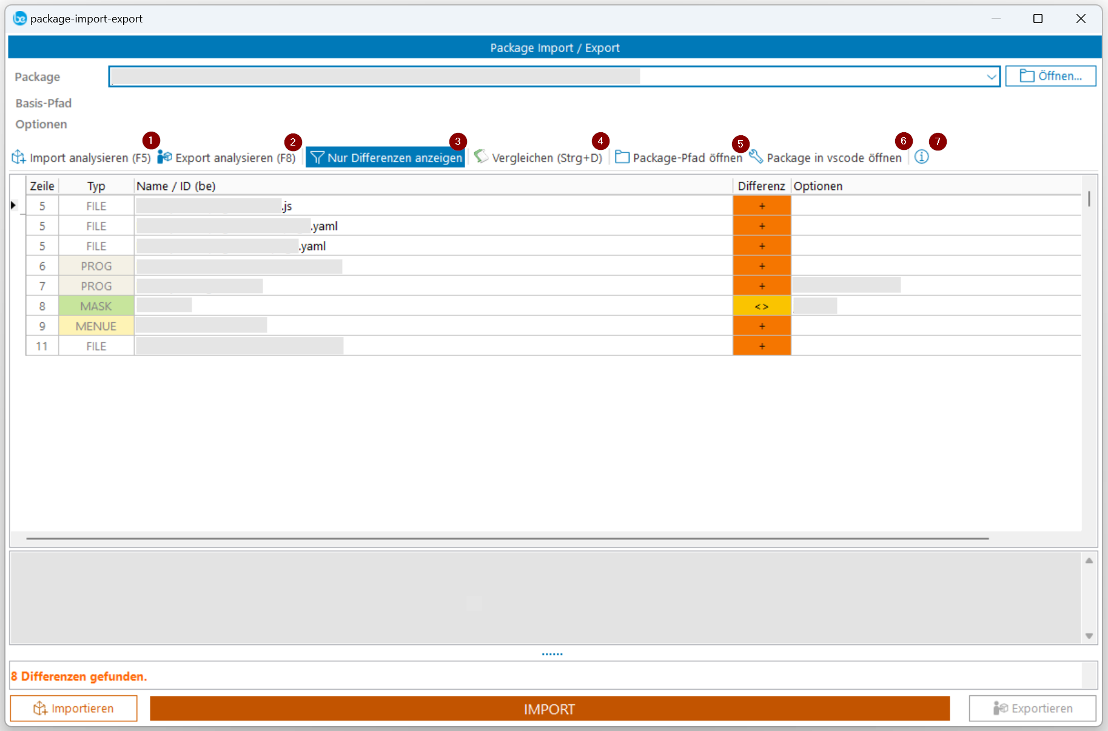Click the info circle icon
The width and height of the screenshot is (1108, 731).
921,157
